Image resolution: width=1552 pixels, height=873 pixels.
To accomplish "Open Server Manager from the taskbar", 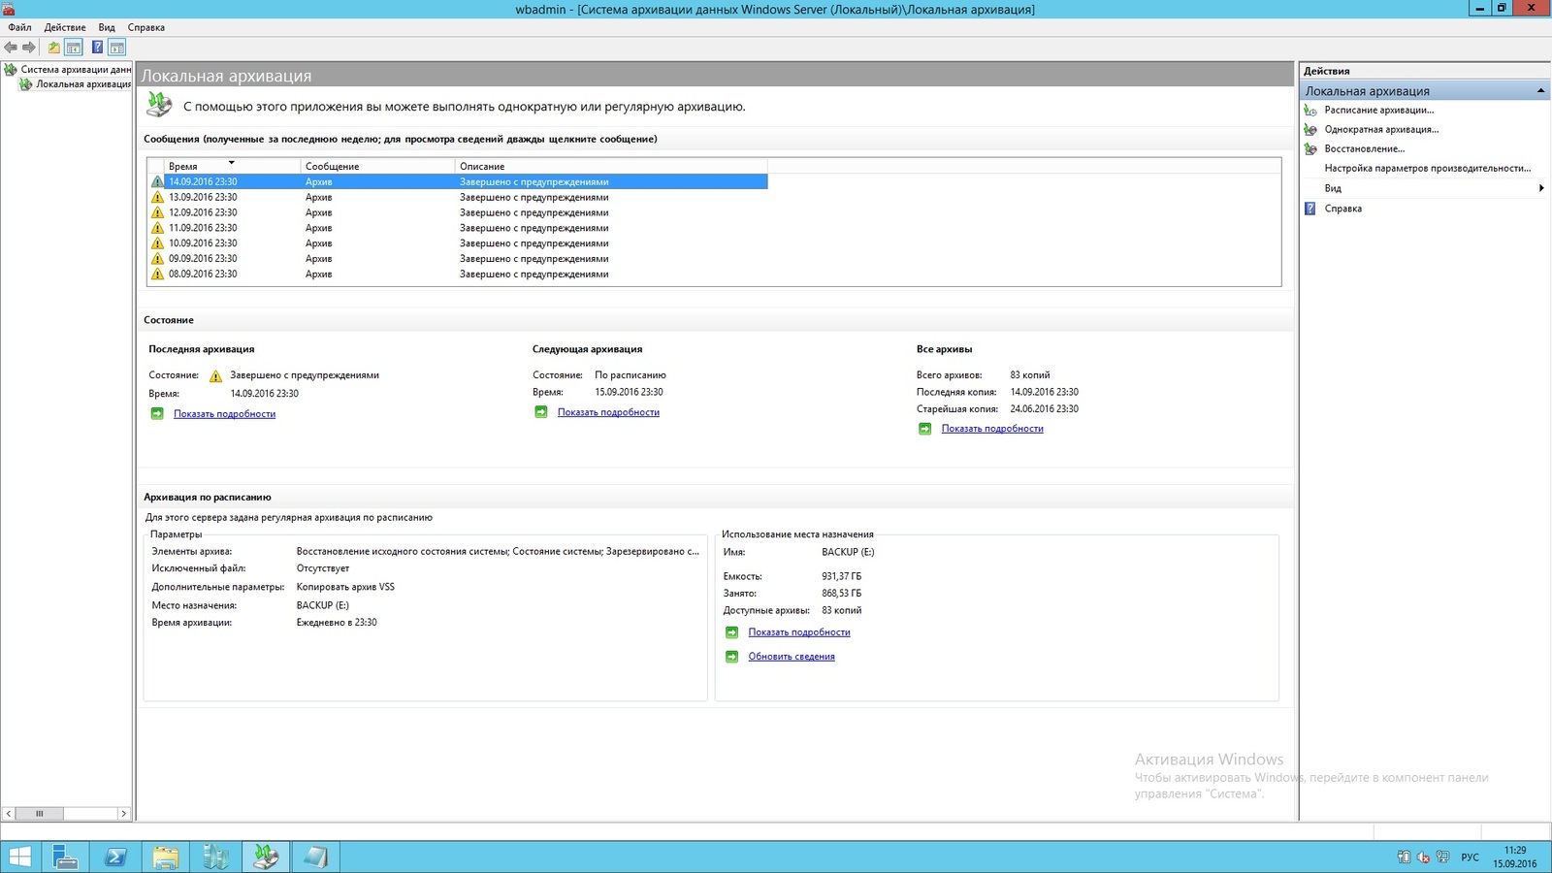I will [x=65, y=857].
